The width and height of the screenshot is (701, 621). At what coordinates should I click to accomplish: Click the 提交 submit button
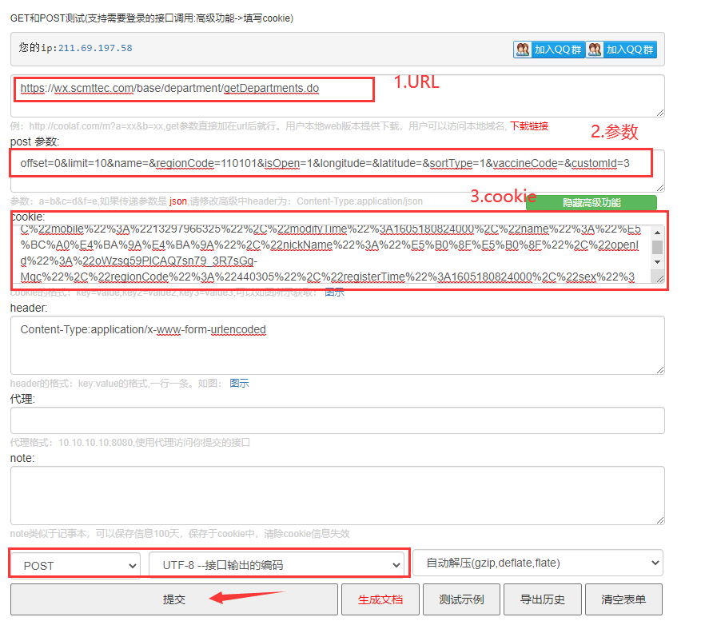point(174,599)
